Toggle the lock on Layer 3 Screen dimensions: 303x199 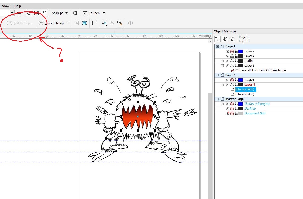(236, 65)
